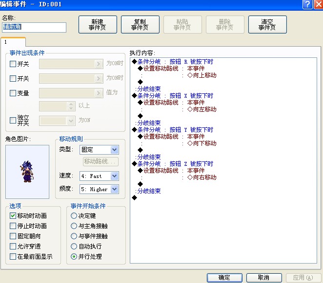Open first 开关 switch selector arrow
323x283 pixels.
point(99,64)
